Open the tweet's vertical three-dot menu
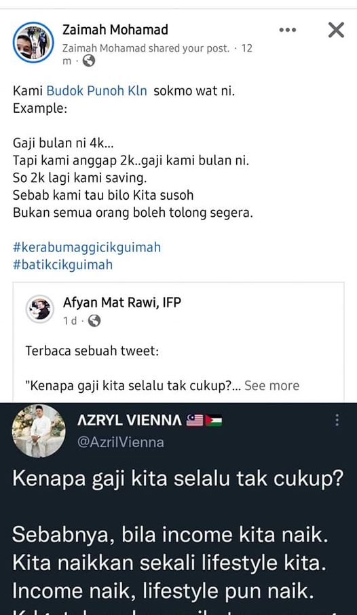The height and width of the screenshot is (615, 357). coord(337,421)
